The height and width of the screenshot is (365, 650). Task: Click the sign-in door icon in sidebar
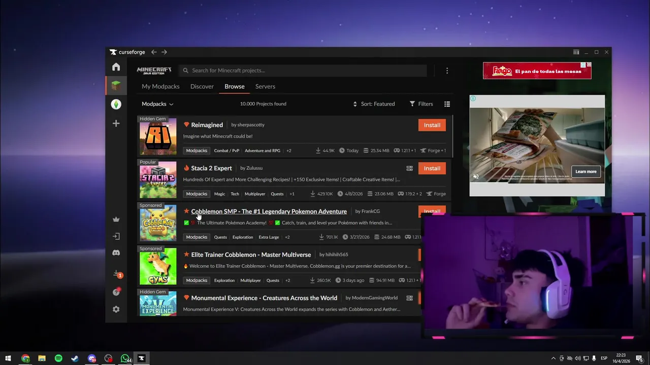(x=116, y=236)
